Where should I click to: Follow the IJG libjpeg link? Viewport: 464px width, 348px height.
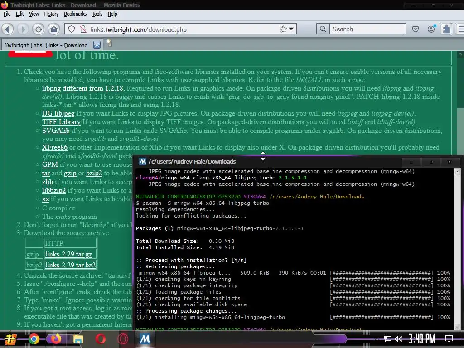click(58, 113)
